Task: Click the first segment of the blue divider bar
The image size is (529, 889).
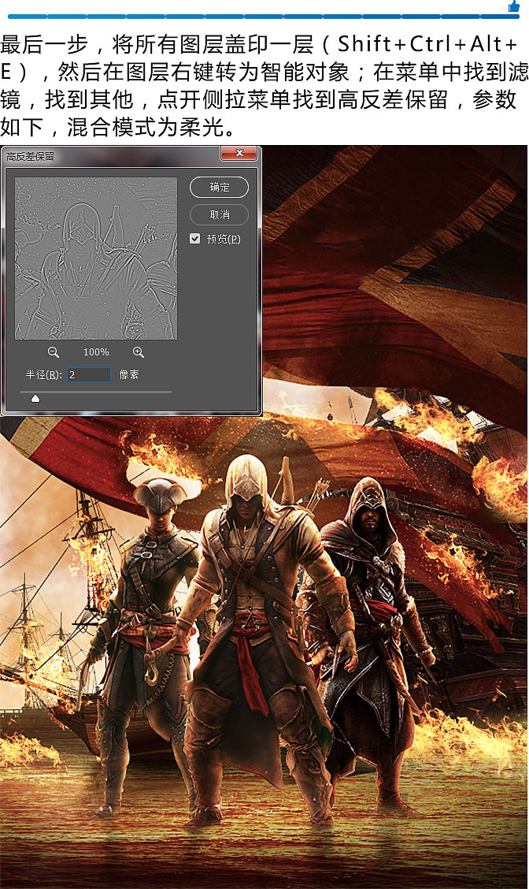Action: coord(25,16)
